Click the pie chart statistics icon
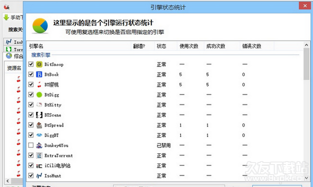Viewport: 313px width, 187px height. (x=40, y=25)
